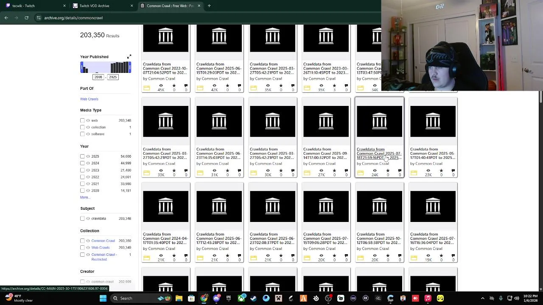Click the 2008 start year input field
The width and height of the screenshot is (543, 305).
pyautogui.click(x=98, y=77)
